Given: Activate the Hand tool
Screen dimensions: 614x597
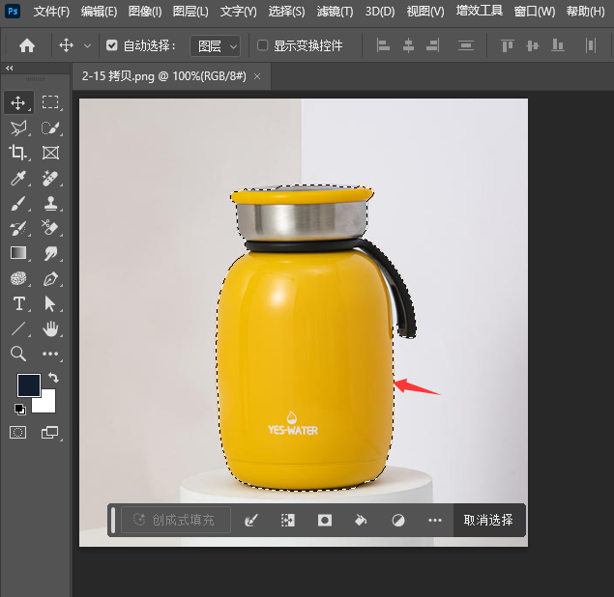Looking at the screenshot, I should point(50,328).
